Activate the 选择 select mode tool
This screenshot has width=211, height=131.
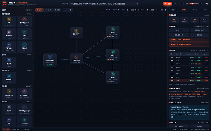pyautogui.click(x=39, y=10)
